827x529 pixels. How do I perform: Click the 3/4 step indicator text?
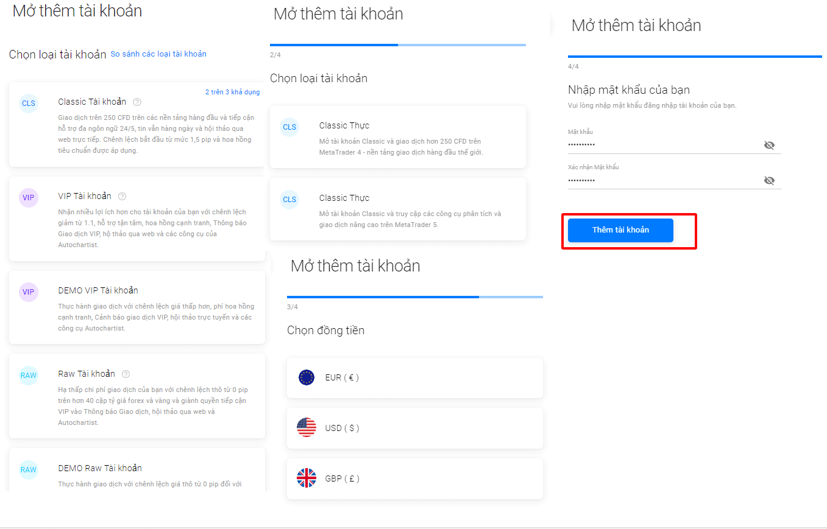(x=293, y=307)
